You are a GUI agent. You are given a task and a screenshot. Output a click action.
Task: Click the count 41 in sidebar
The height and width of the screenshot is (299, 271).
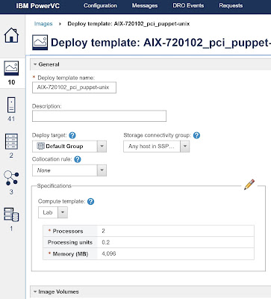11,119
